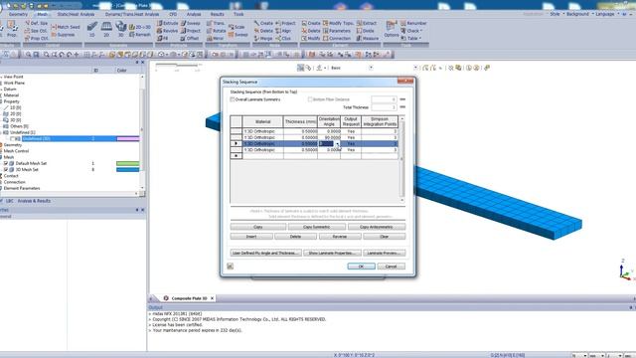
Task: Open the Static/Heat Analysis ribbon tab
Action: (x=76, y=14)
